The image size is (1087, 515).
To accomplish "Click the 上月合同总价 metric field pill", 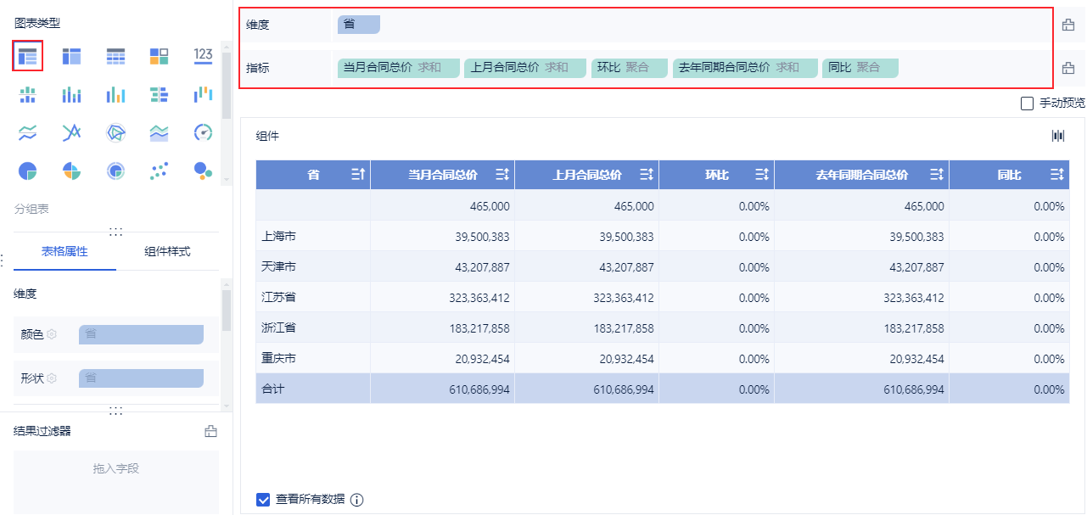I will (524, 68).
